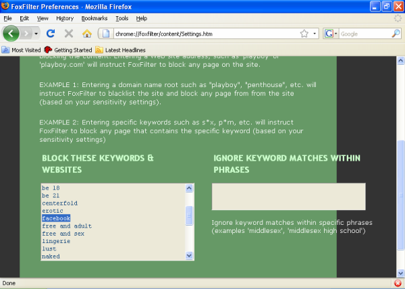Open the Help menu

click(x=142, y=18)
